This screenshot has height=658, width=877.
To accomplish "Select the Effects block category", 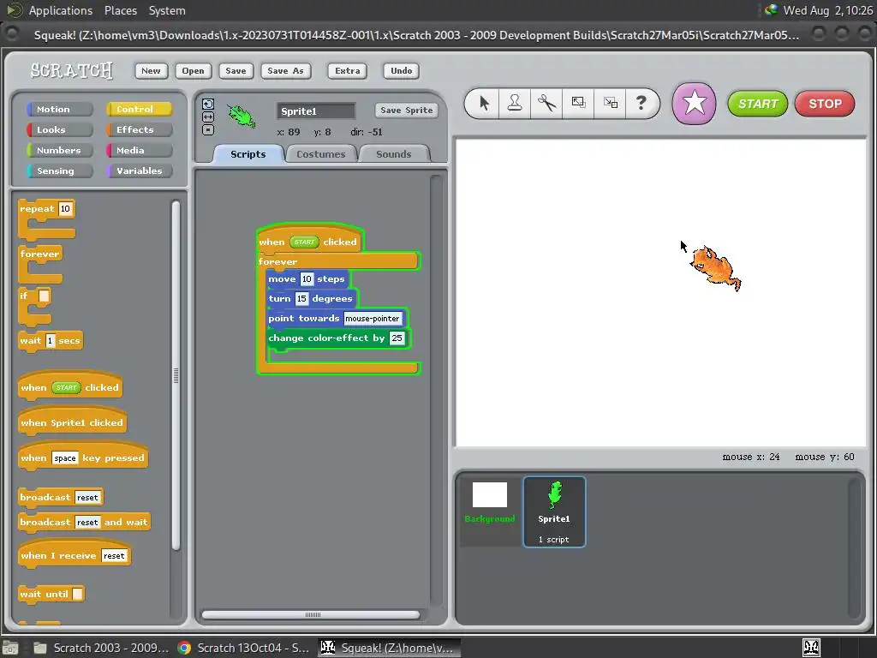I will [139, 130].
